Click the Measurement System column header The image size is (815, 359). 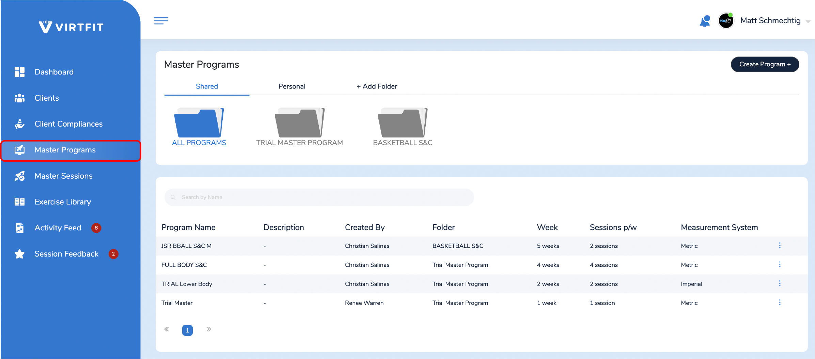719,227
